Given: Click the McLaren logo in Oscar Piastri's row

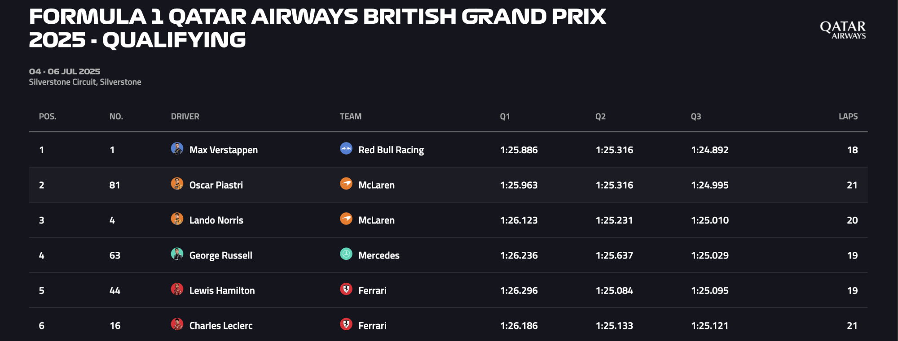Looking at the screenshot, I should pyautogui.click(x=346, y=184).
